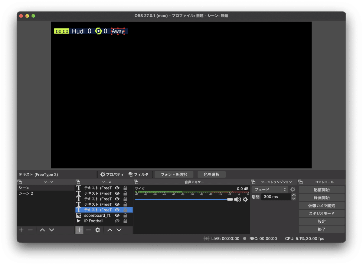
Task: Select the Away text in the preview
Action: pos(118,31)
